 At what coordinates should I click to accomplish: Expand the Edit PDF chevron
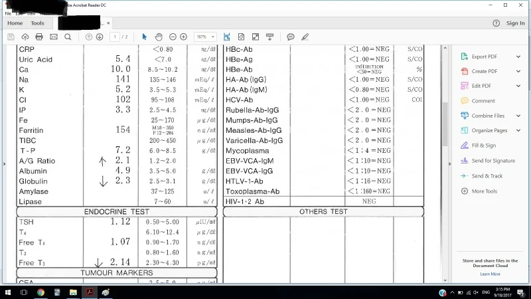pos(518,86)
